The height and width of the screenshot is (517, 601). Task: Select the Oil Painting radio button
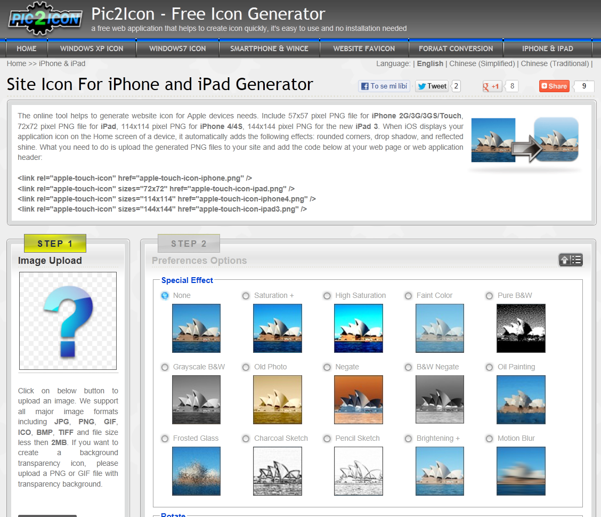(x=489, y=367)
